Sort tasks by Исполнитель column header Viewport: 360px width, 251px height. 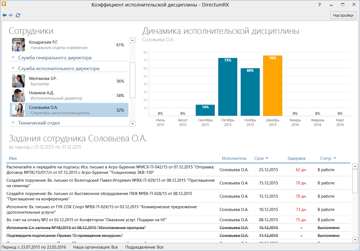coord(234,158)
